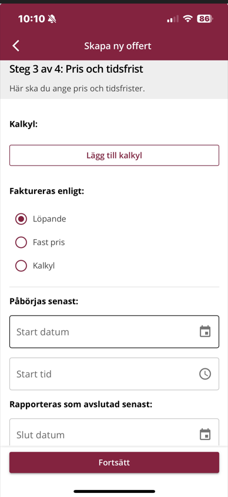
Task: Open calendar picker for Slut datum
Action: pos(205,434)
